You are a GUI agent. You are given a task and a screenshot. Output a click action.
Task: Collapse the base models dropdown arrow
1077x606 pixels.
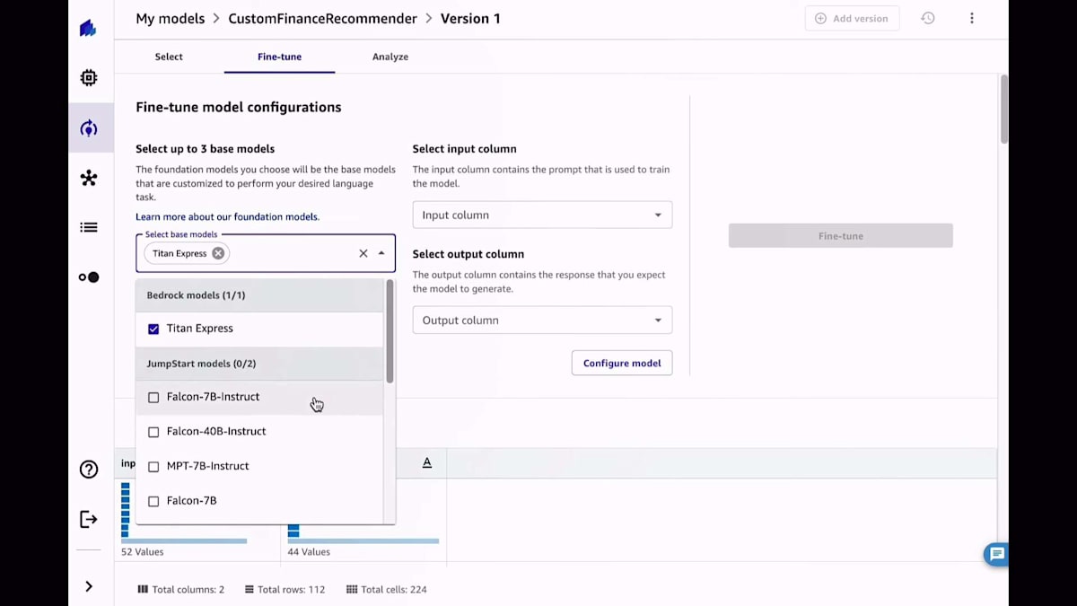(x=381, y=253)
